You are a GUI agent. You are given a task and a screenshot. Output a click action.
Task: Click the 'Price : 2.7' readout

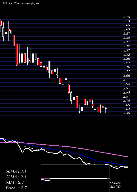tap(16, 188)
